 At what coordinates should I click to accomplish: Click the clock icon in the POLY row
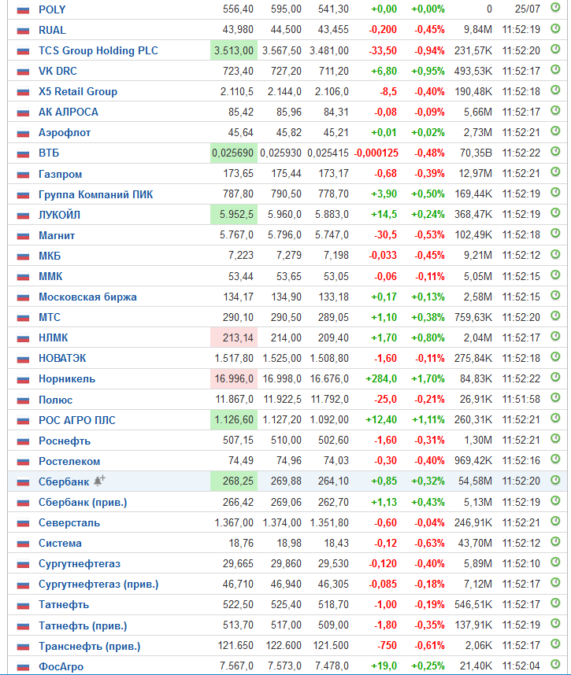click(555, 7)
